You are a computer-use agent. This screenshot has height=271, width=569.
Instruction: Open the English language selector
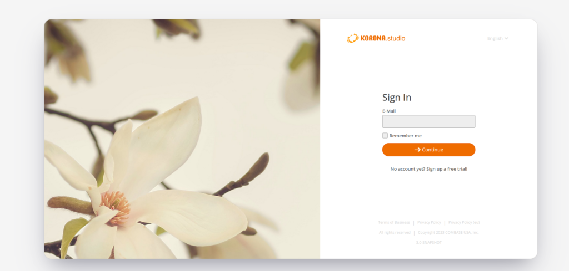(x=497, y=38)
